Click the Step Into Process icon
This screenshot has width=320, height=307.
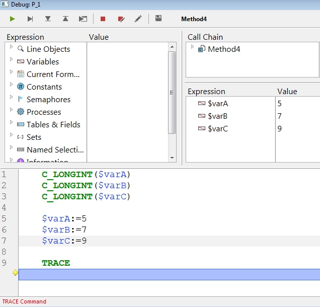click(x=83, y=19)
